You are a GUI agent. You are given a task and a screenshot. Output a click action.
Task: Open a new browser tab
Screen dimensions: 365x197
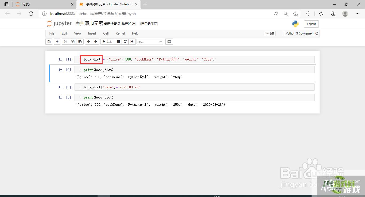click(145, 4)
